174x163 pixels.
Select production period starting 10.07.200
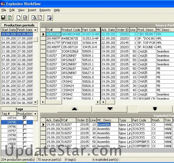17,77
